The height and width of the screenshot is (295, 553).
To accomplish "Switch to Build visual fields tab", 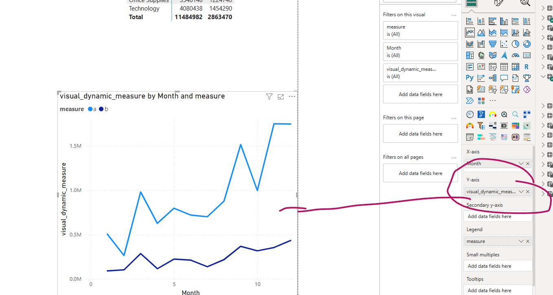I will coord(471,3).
